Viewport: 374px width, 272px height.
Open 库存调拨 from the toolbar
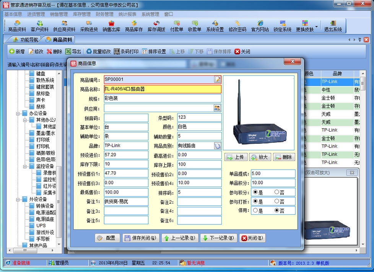[157, 27]
